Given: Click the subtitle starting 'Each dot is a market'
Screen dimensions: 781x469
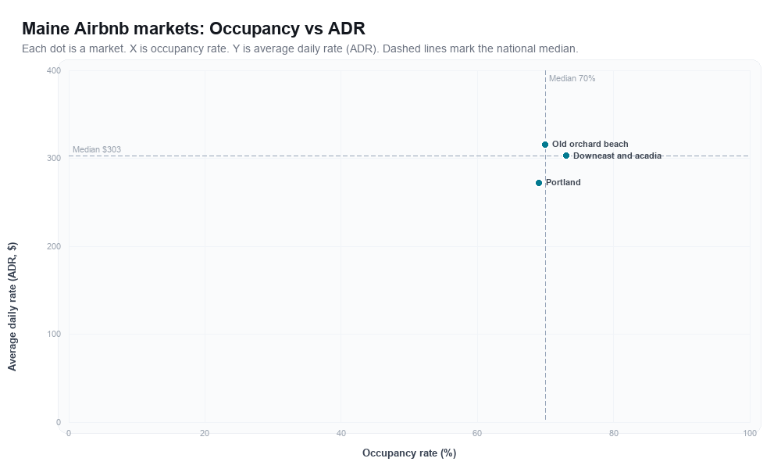Looking at the screenshot, I should click(x=300, y=48).
